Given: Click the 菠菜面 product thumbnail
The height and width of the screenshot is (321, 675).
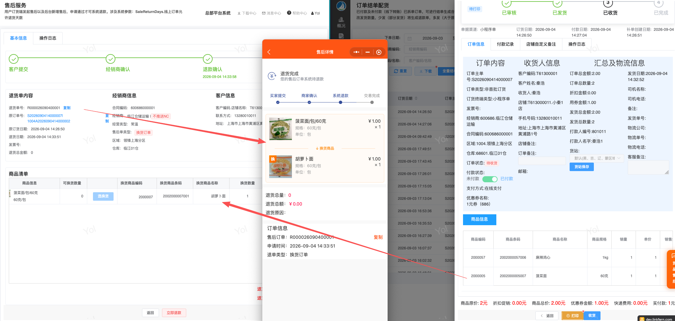Looking at the screenshot, I should pos(280,129).
